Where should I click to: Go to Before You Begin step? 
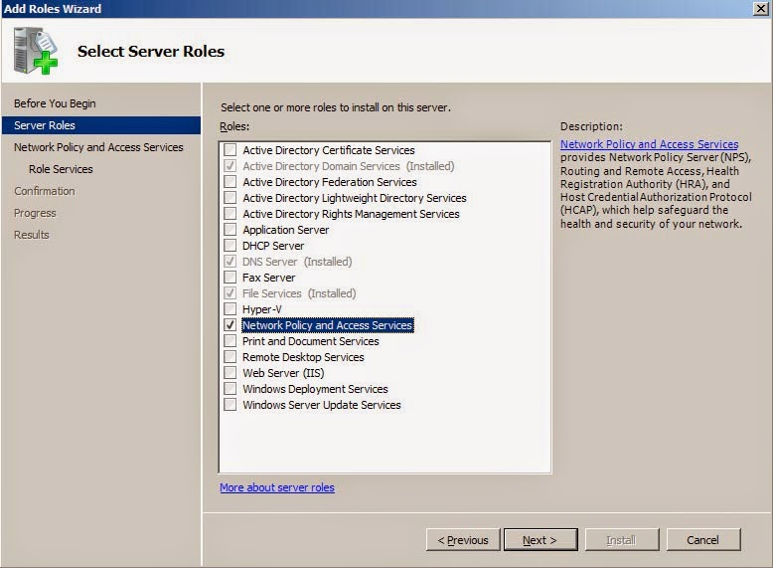pyautogui.click(x=55, y=103)
